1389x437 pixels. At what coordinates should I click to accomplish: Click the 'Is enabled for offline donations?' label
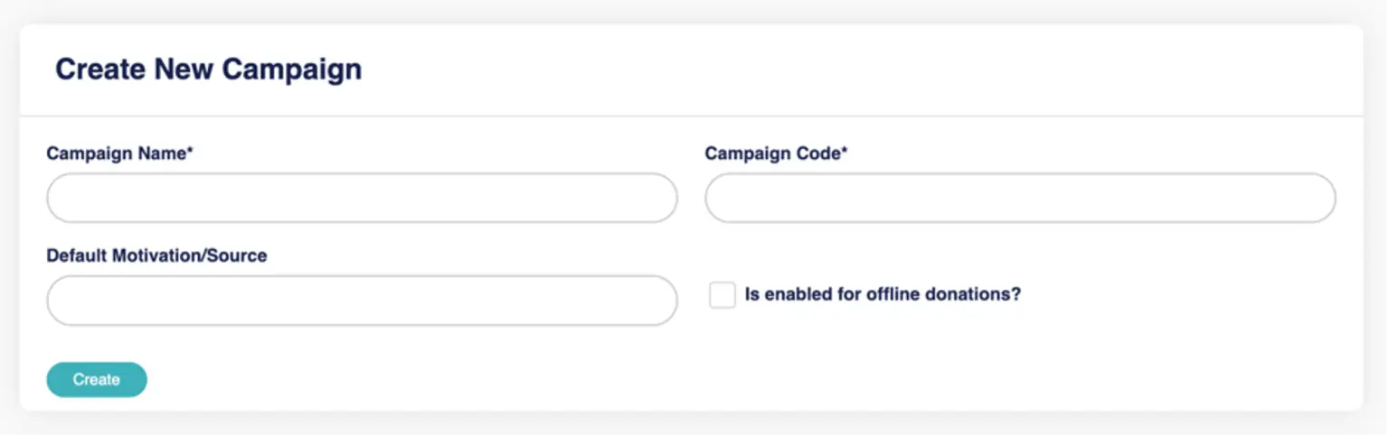tap(882, 294)
